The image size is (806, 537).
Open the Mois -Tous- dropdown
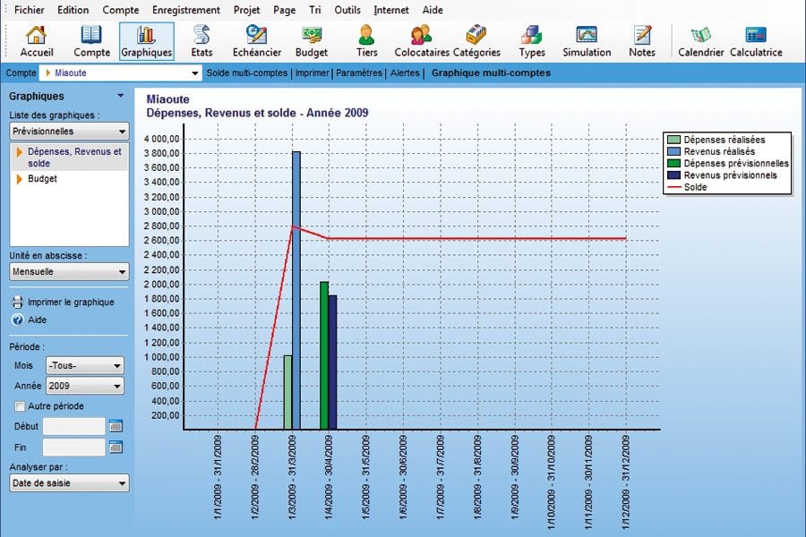click(85, 365)
